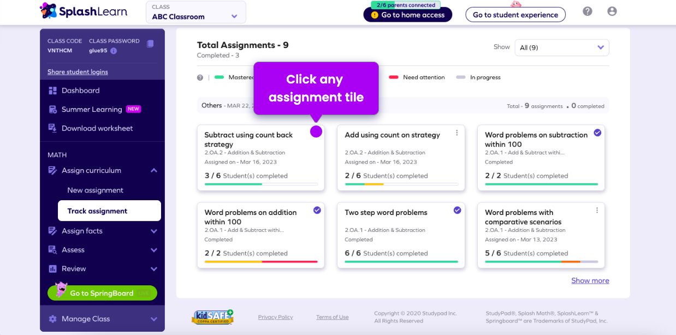Open the Show All (9) filter dropdown

(x=562, y=47)
